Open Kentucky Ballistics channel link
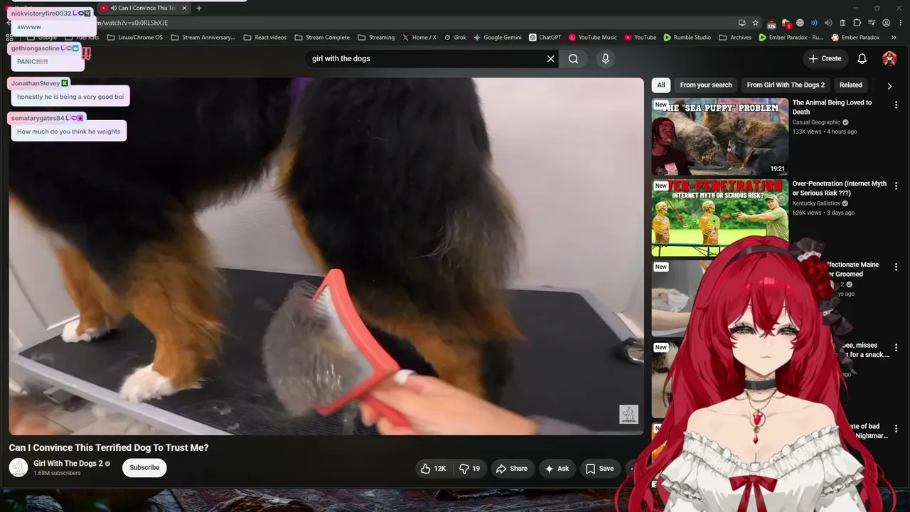The image size is (910, 512). (816, 203)
